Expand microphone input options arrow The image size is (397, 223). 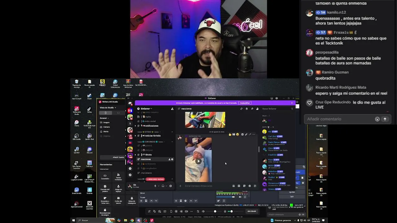click(158, 186)
